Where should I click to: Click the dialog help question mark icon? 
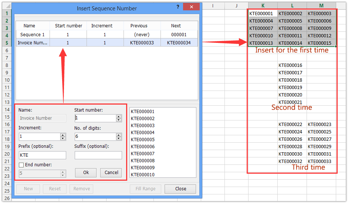click(178, 7)
